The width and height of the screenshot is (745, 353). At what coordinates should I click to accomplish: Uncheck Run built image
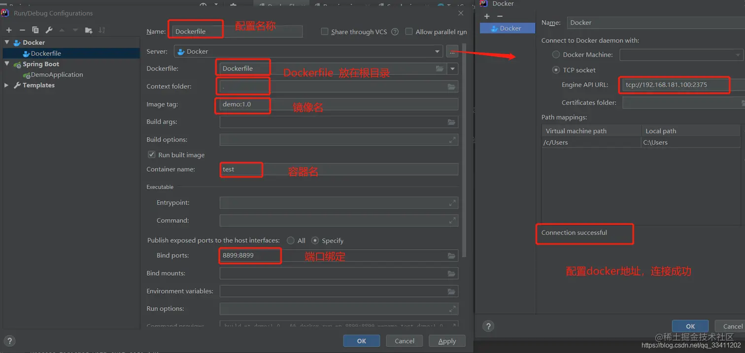coord(152,155)
